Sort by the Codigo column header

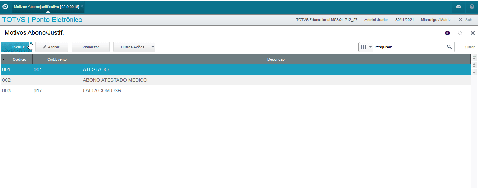[x=19, y=59]
